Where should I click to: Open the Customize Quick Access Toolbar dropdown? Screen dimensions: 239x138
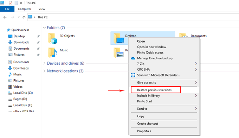click(x=21, y=3)
